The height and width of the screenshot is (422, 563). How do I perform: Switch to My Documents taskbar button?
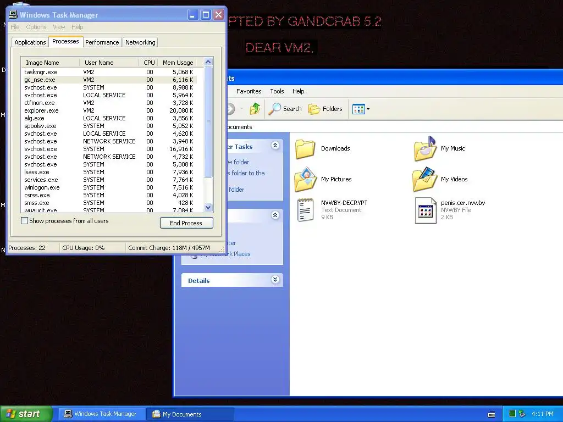[190, 414]
